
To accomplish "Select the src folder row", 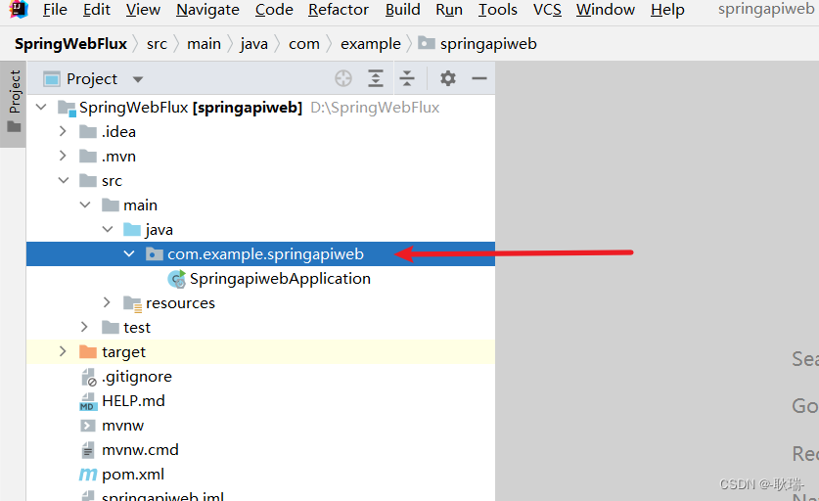I will [x=260, y=181].
